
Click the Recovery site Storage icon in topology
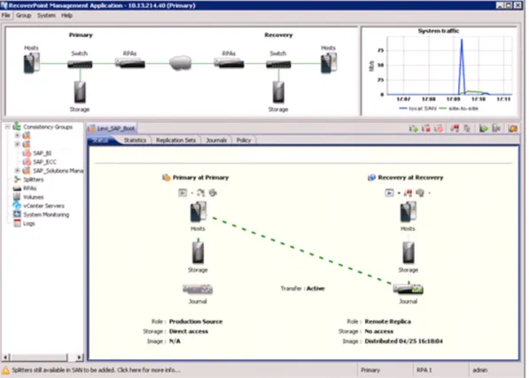pyautogui.click(x=278, y=92)
